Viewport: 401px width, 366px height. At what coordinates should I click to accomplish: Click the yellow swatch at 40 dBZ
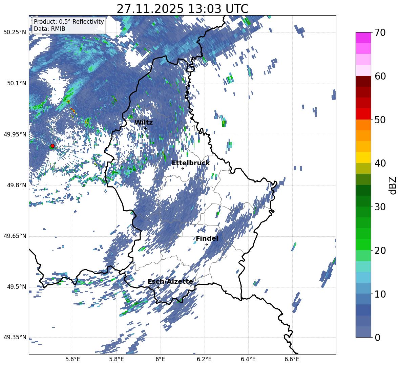pyautogui.click(x=363, y=157)
